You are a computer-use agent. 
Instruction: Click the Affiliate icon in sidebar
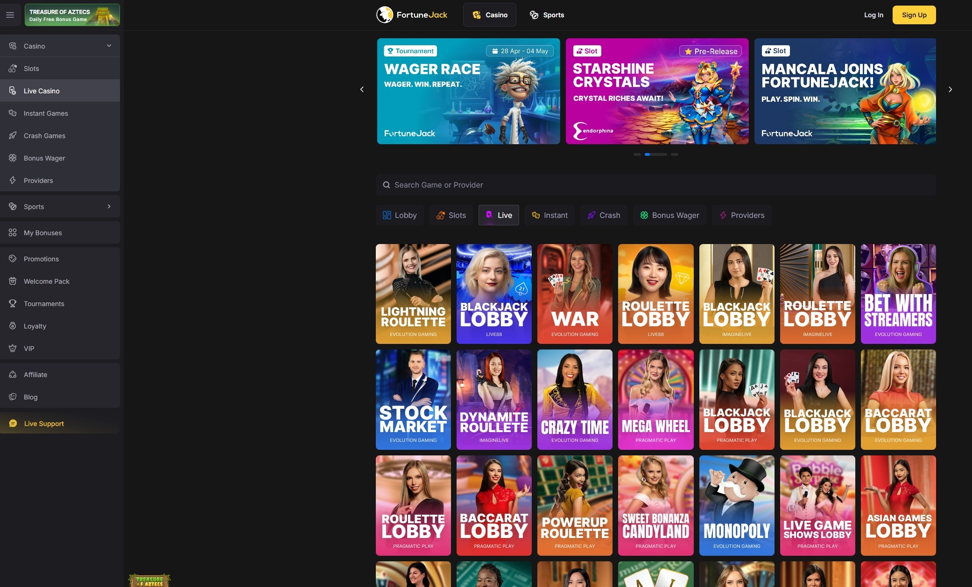pos(13,375)
